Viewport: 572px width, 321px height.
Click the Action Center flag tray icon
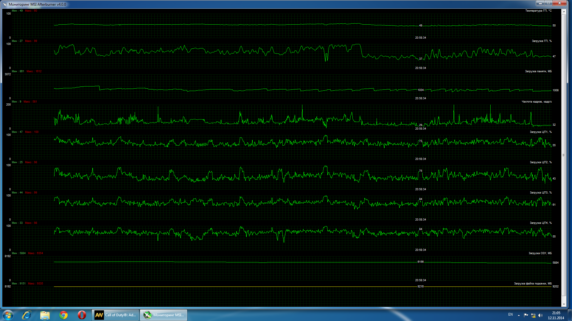pos(526,315)
